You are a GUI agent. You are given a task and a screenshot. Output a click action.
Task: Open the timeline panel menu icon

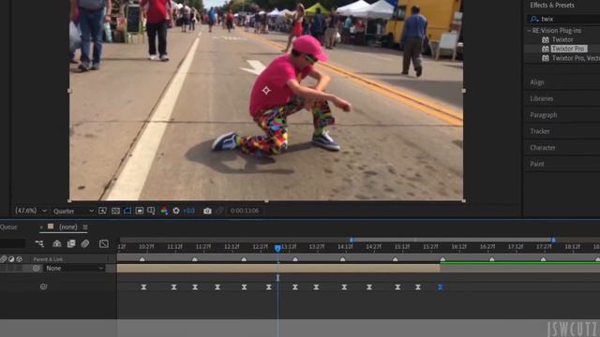[x=85, y=227]
